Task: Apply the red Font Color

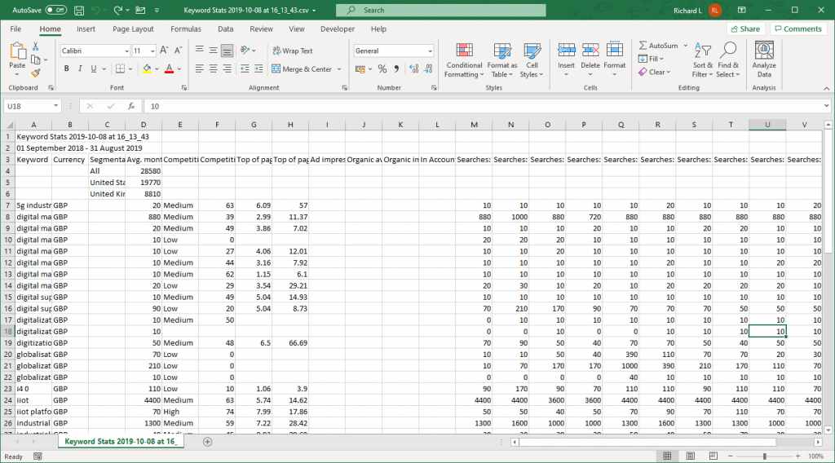Action: click(x=170, y=68)
